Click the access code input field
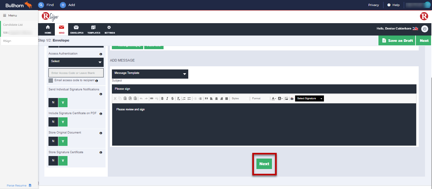The image size is (432, 189). click(76, 73)
